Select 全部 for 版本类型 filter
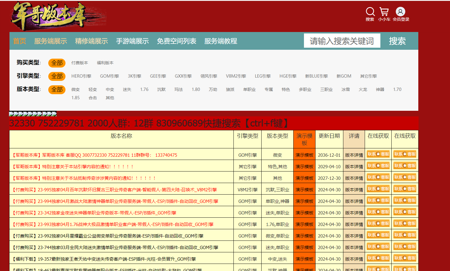The image size is (450, 271). point(57,89)
